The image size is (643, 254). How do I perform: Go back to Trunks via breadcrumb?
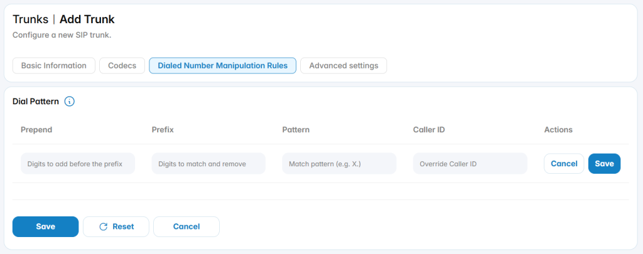click(30, 19)
